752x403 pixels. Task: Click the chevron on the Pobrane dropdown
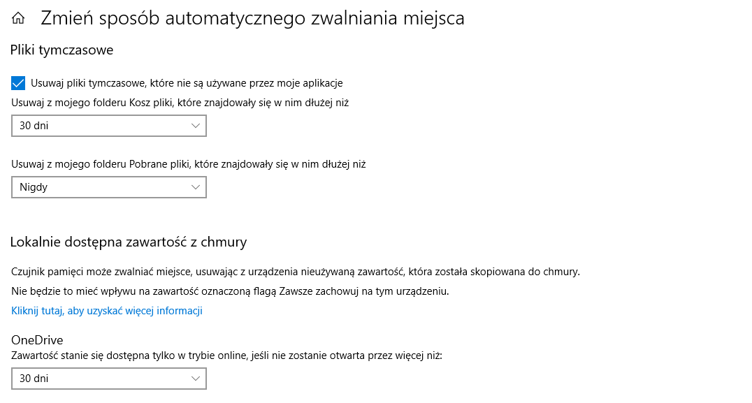196,186
